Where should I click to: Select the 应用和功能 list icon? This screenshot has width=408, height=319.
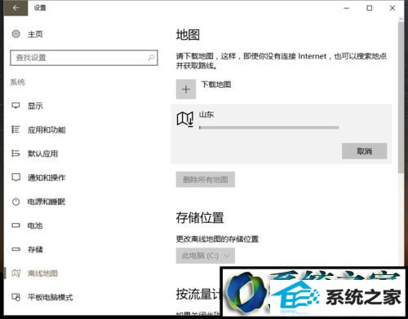(x=16, y=129)
